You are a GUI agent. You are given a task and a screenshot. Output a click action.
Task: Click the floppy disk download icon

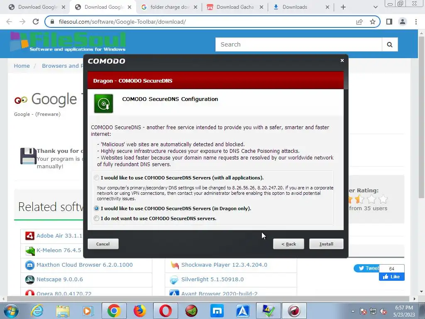(29, 156)
